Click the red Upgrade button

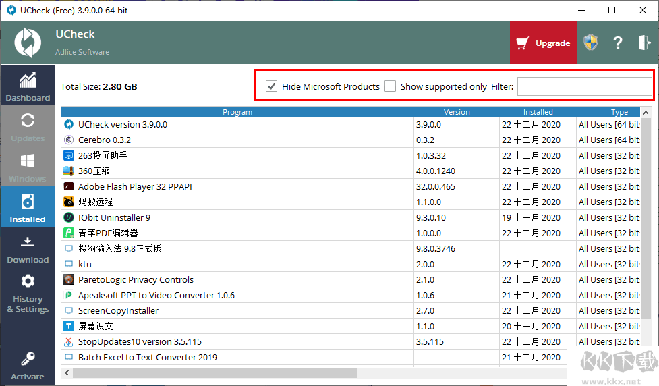coord(544,43)
